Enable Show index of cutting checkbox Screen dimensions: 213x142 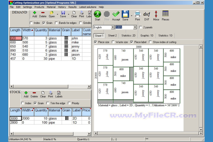(x=150, y=42)
